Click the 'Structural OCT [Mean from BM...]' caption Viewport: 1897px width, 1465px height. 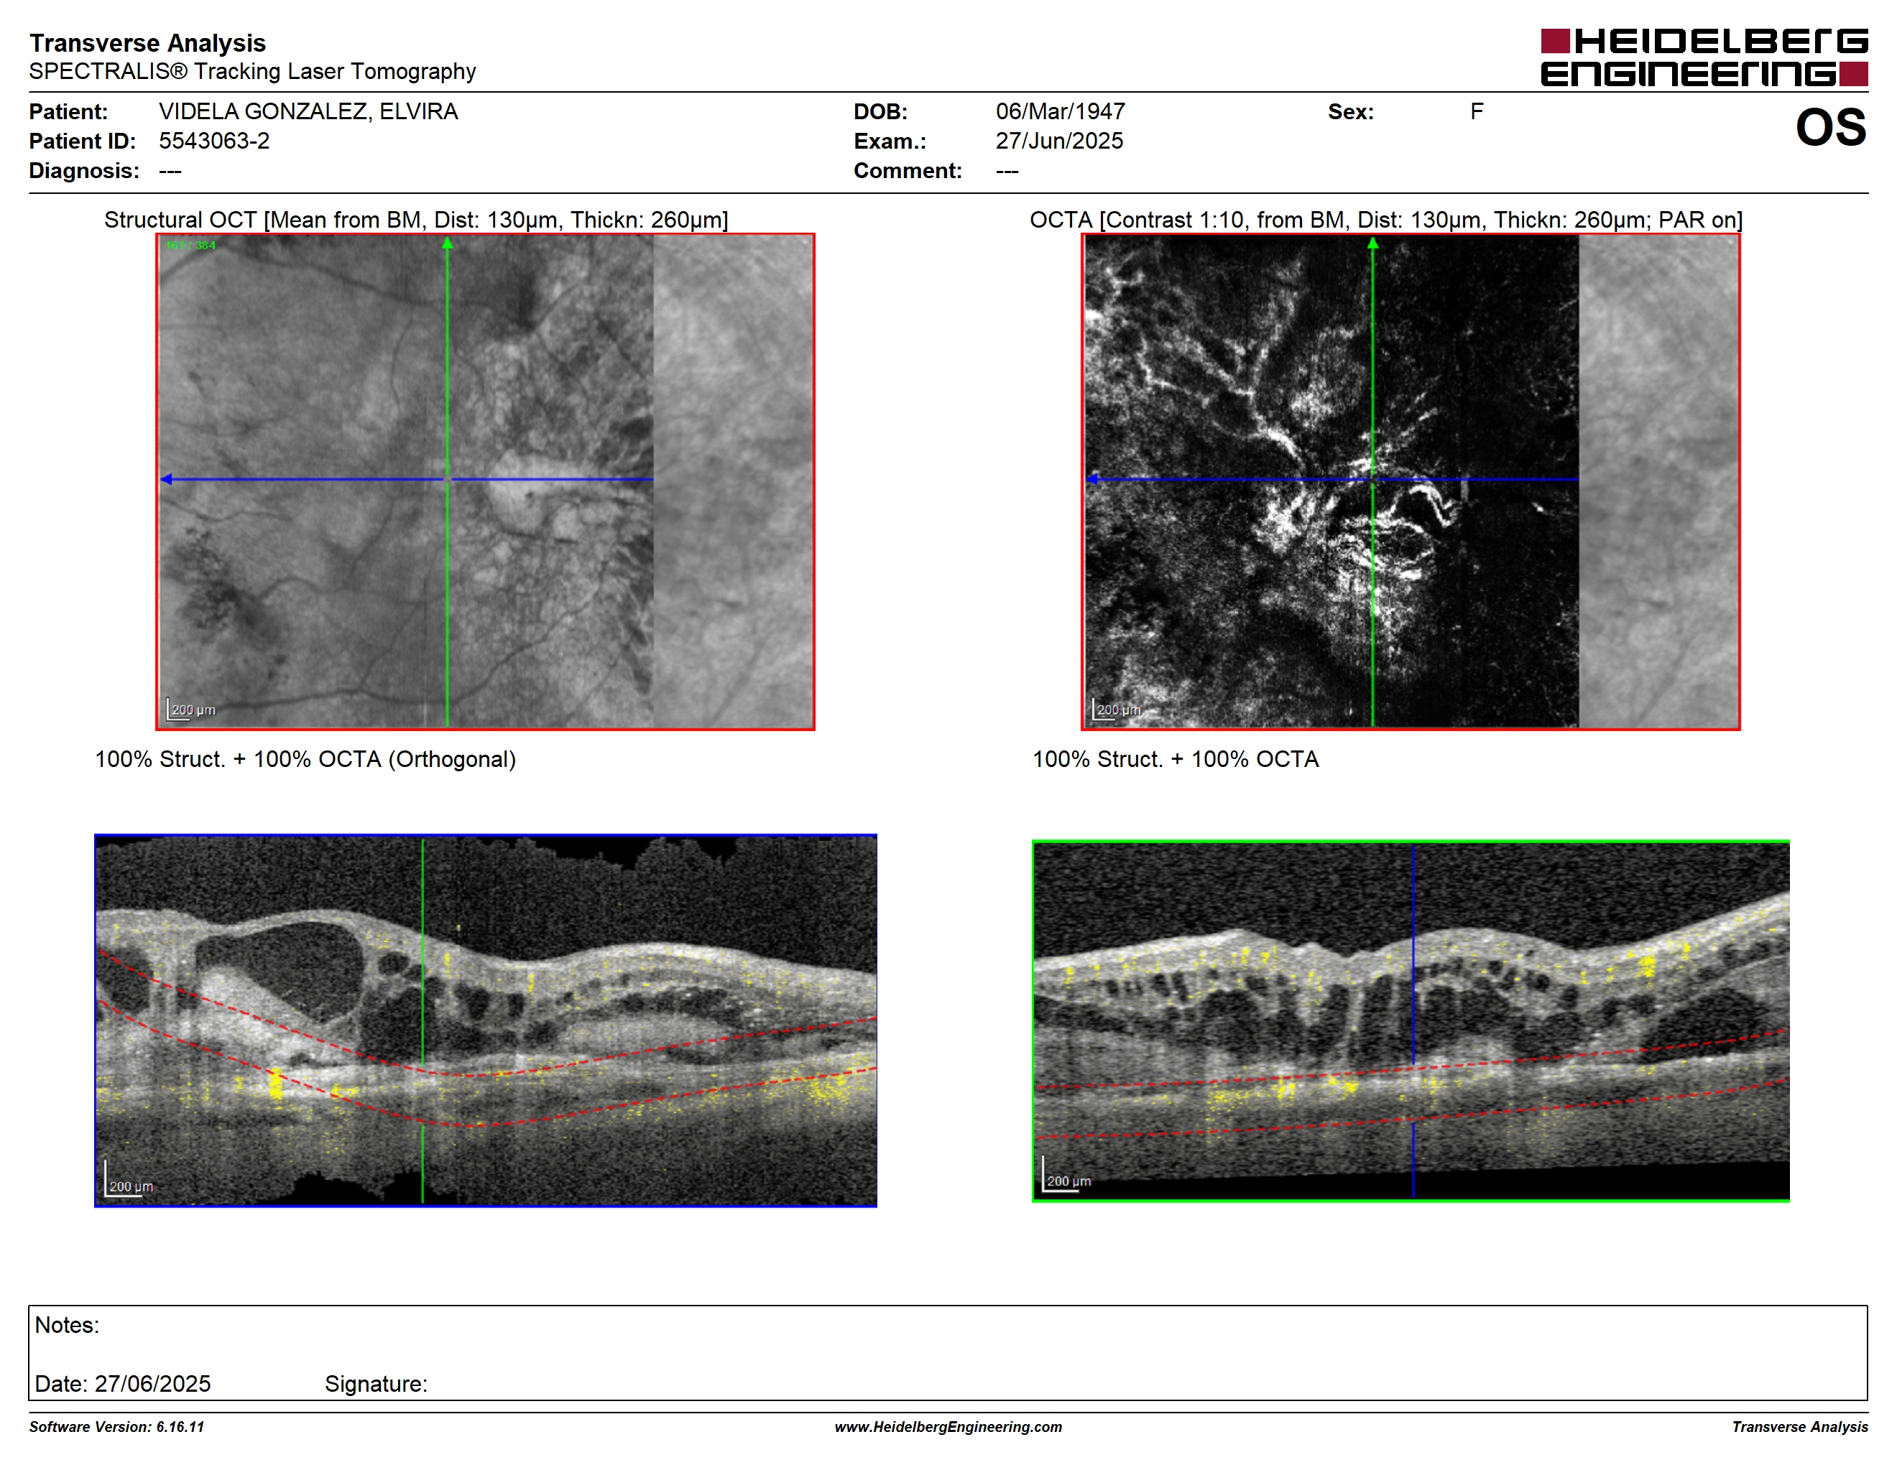tap(416, 220)
